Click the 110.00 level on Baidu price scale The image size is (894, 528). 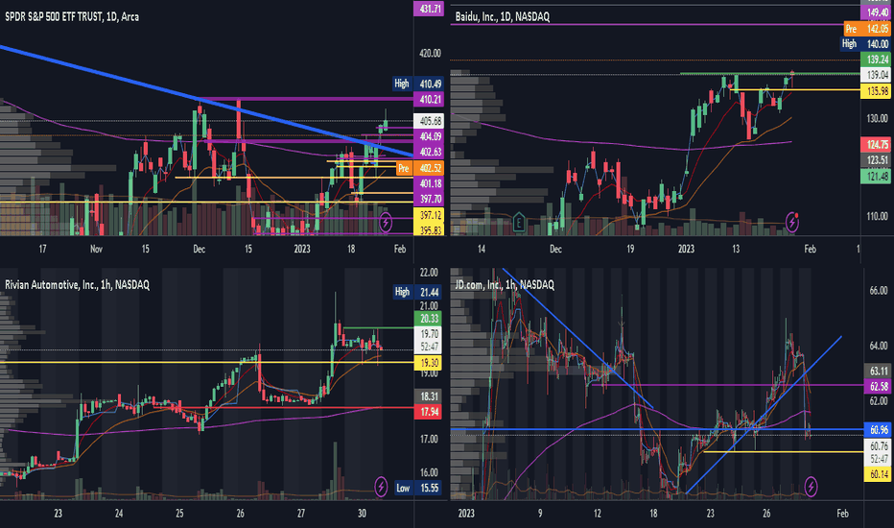click(878, 216)
